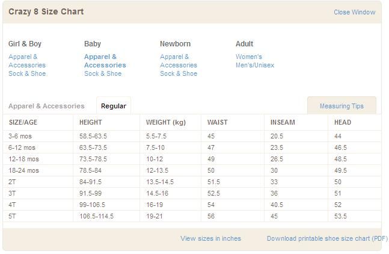Screen dimensions: 389x254
Task: Go to Newborn Sock & Shoe chart
Action: coord(179,73)
